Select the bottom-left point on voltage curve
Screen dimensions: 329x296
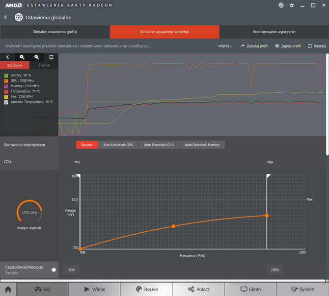click(80, 248)
